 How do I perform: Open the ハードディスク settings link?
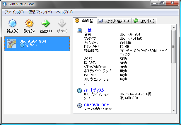click(94, 90)
